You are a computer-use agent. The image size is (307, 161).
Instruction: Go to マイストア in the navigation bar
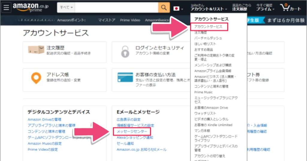pos(106,20)
